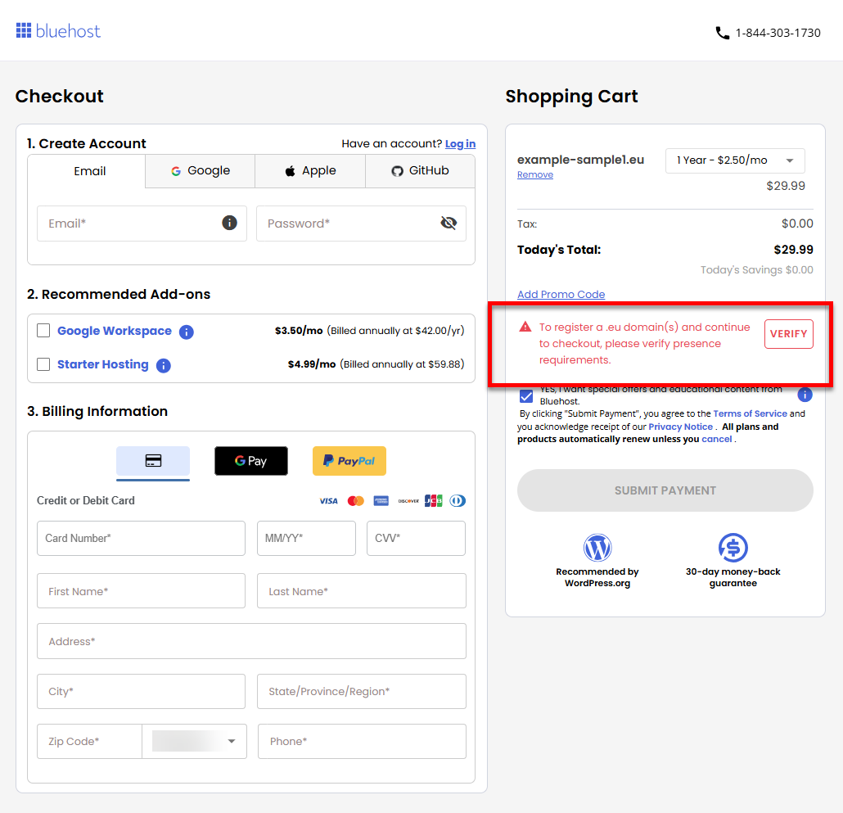The height and width of the screenshot is (813, 843).
Task: Focus the CVV field
Action: point(416,538)
